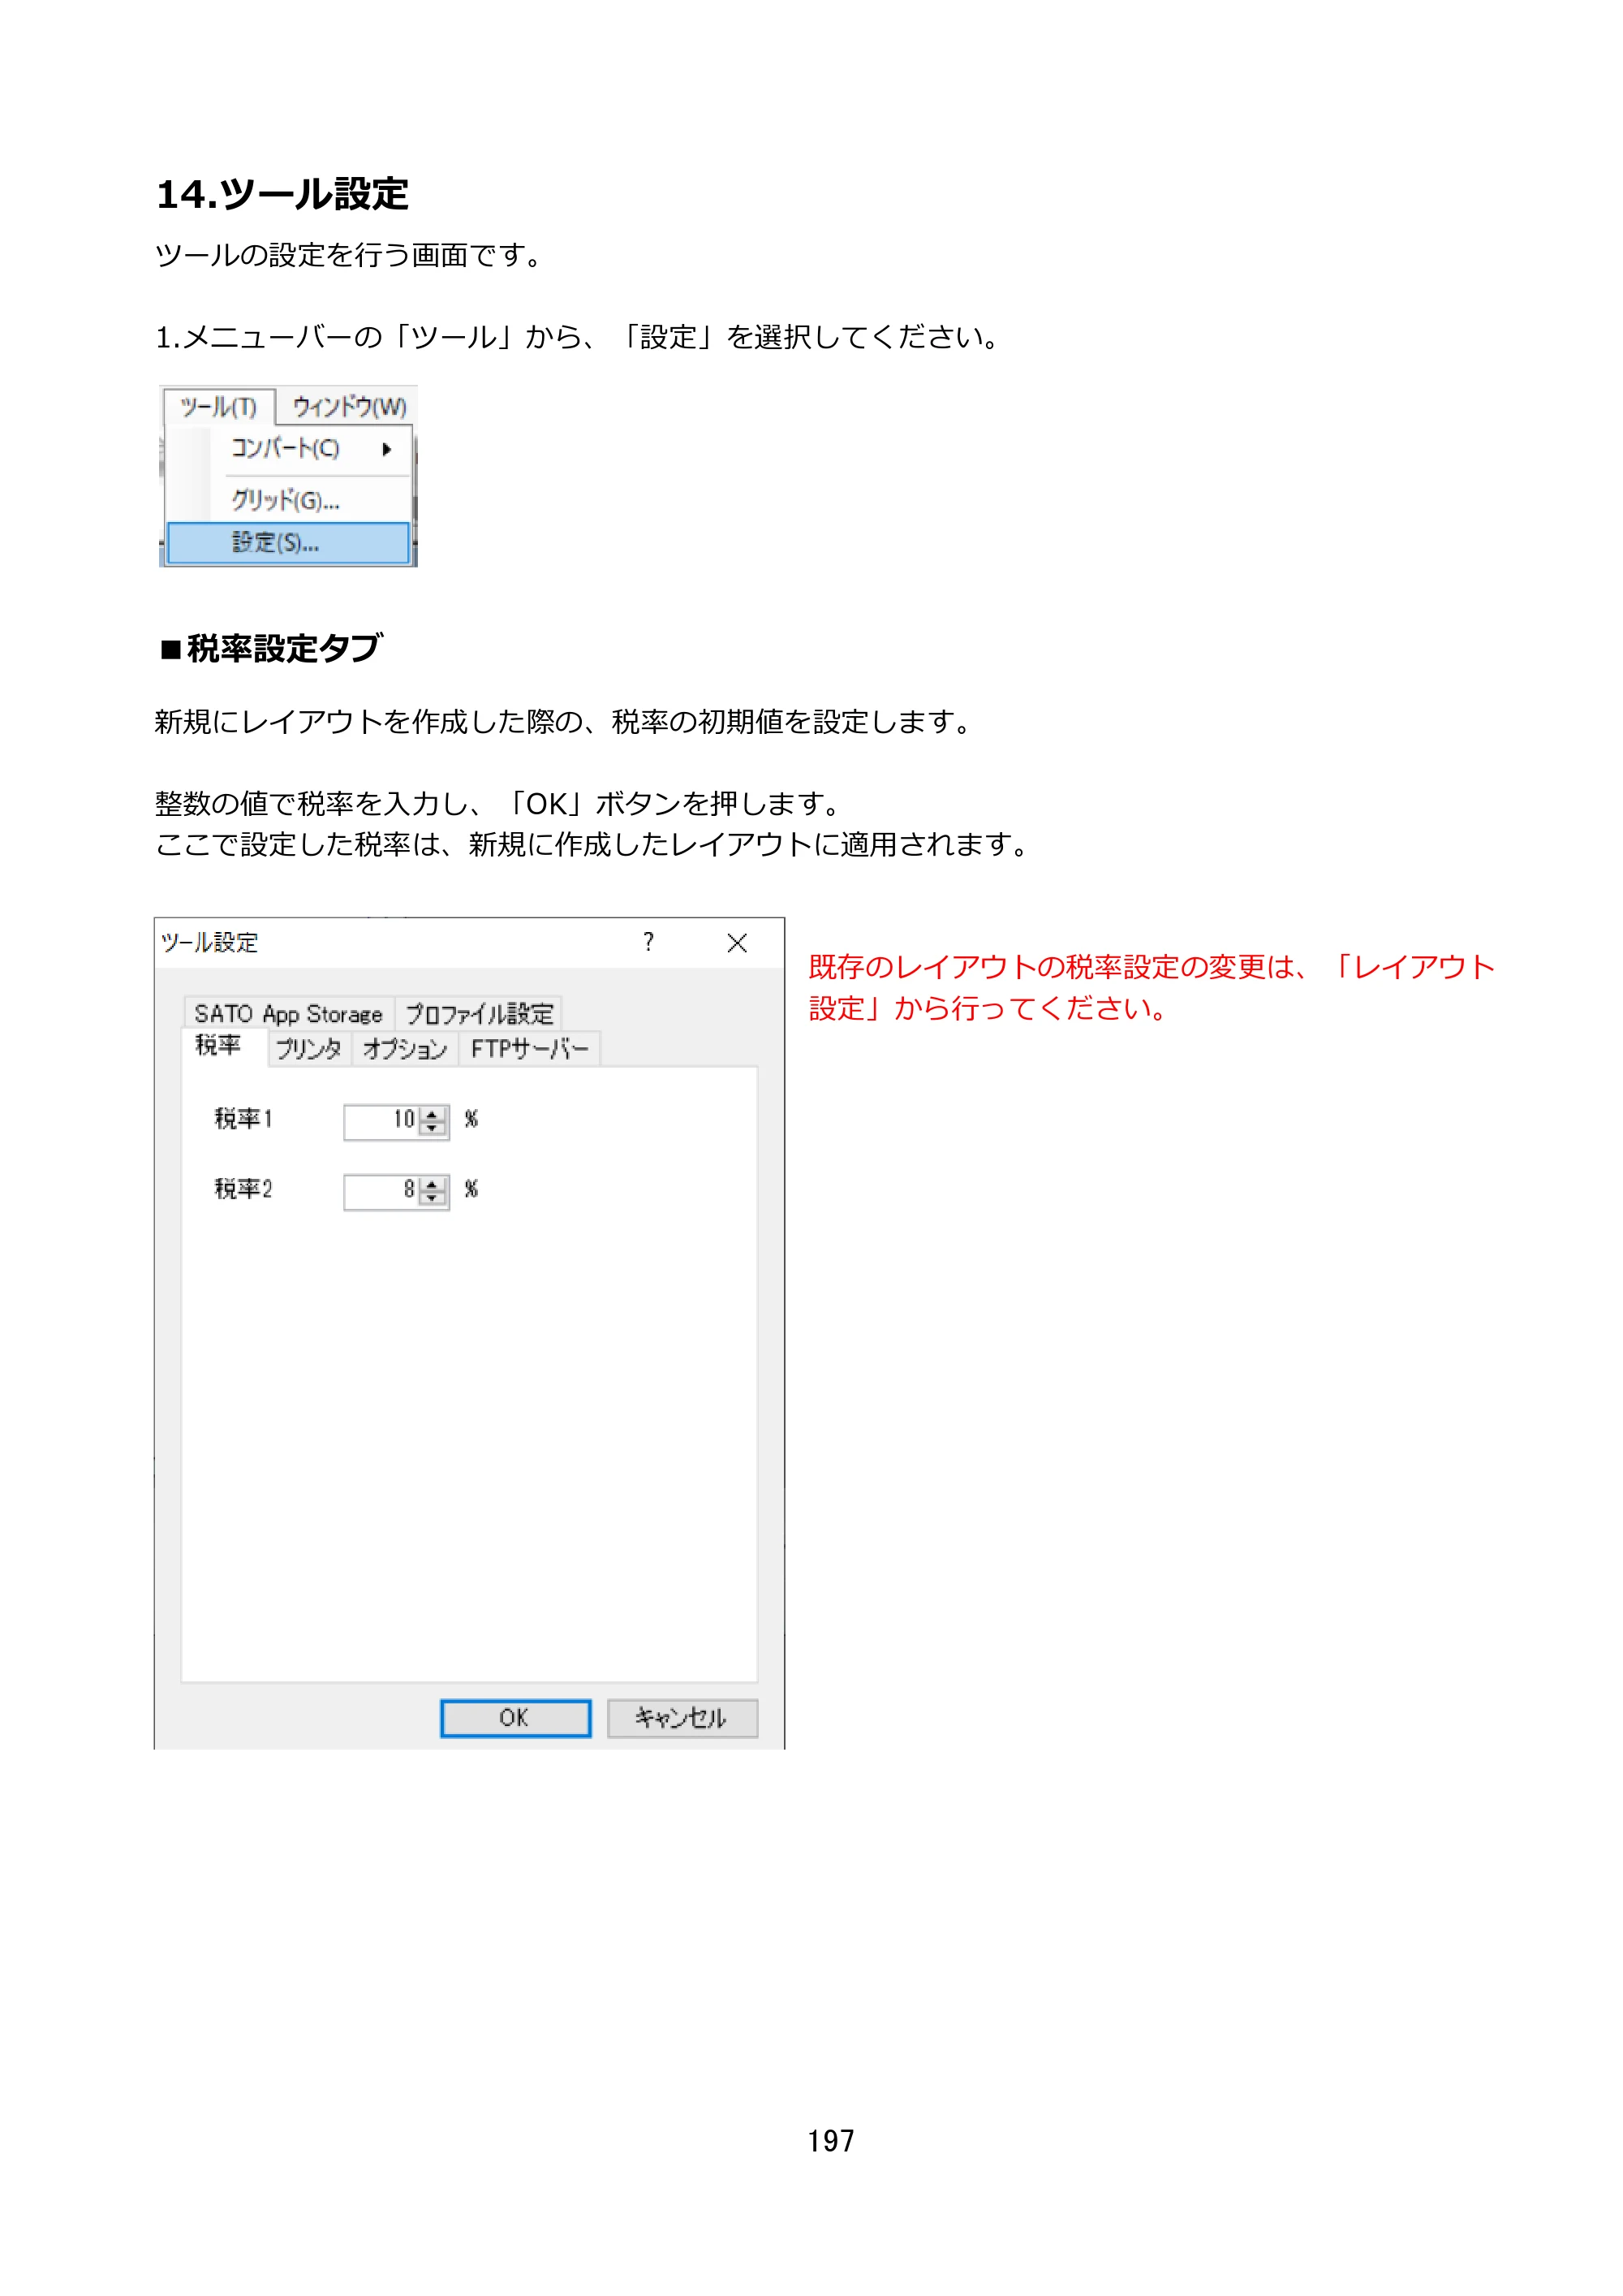Viewport: 1623px width, 2296px height.
Task: Click the 税率2 label
Action: 243,1189
